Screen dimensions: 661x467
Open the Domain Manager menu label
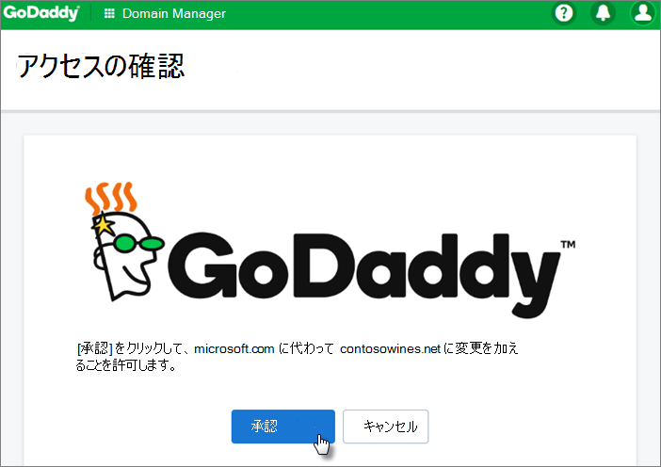174,13
